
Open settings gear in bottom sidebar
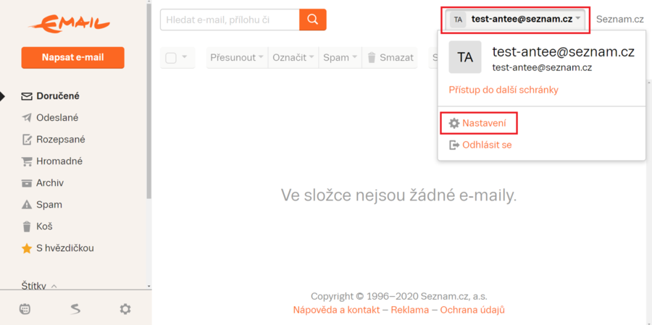(x=125, y=309)
